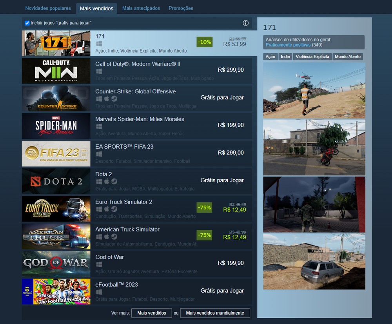Click Counter-Strike: Global Offensive title text
This screenshot has width=392, height=324.
click(x=136, y=91)
